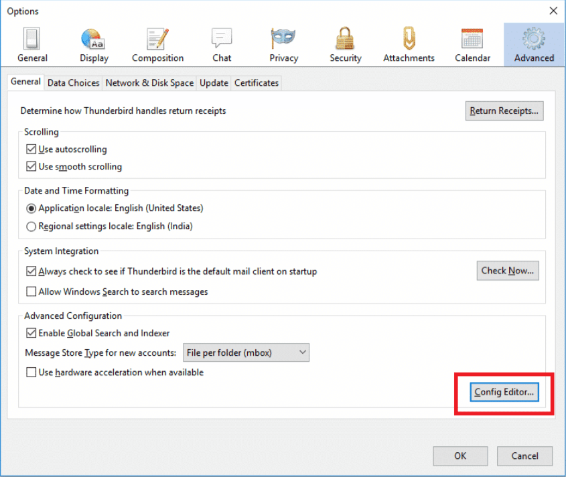Screen dimensions: 566x477
Task: Enable Allow Windows Search to search messages
Action: click(31, 291)
